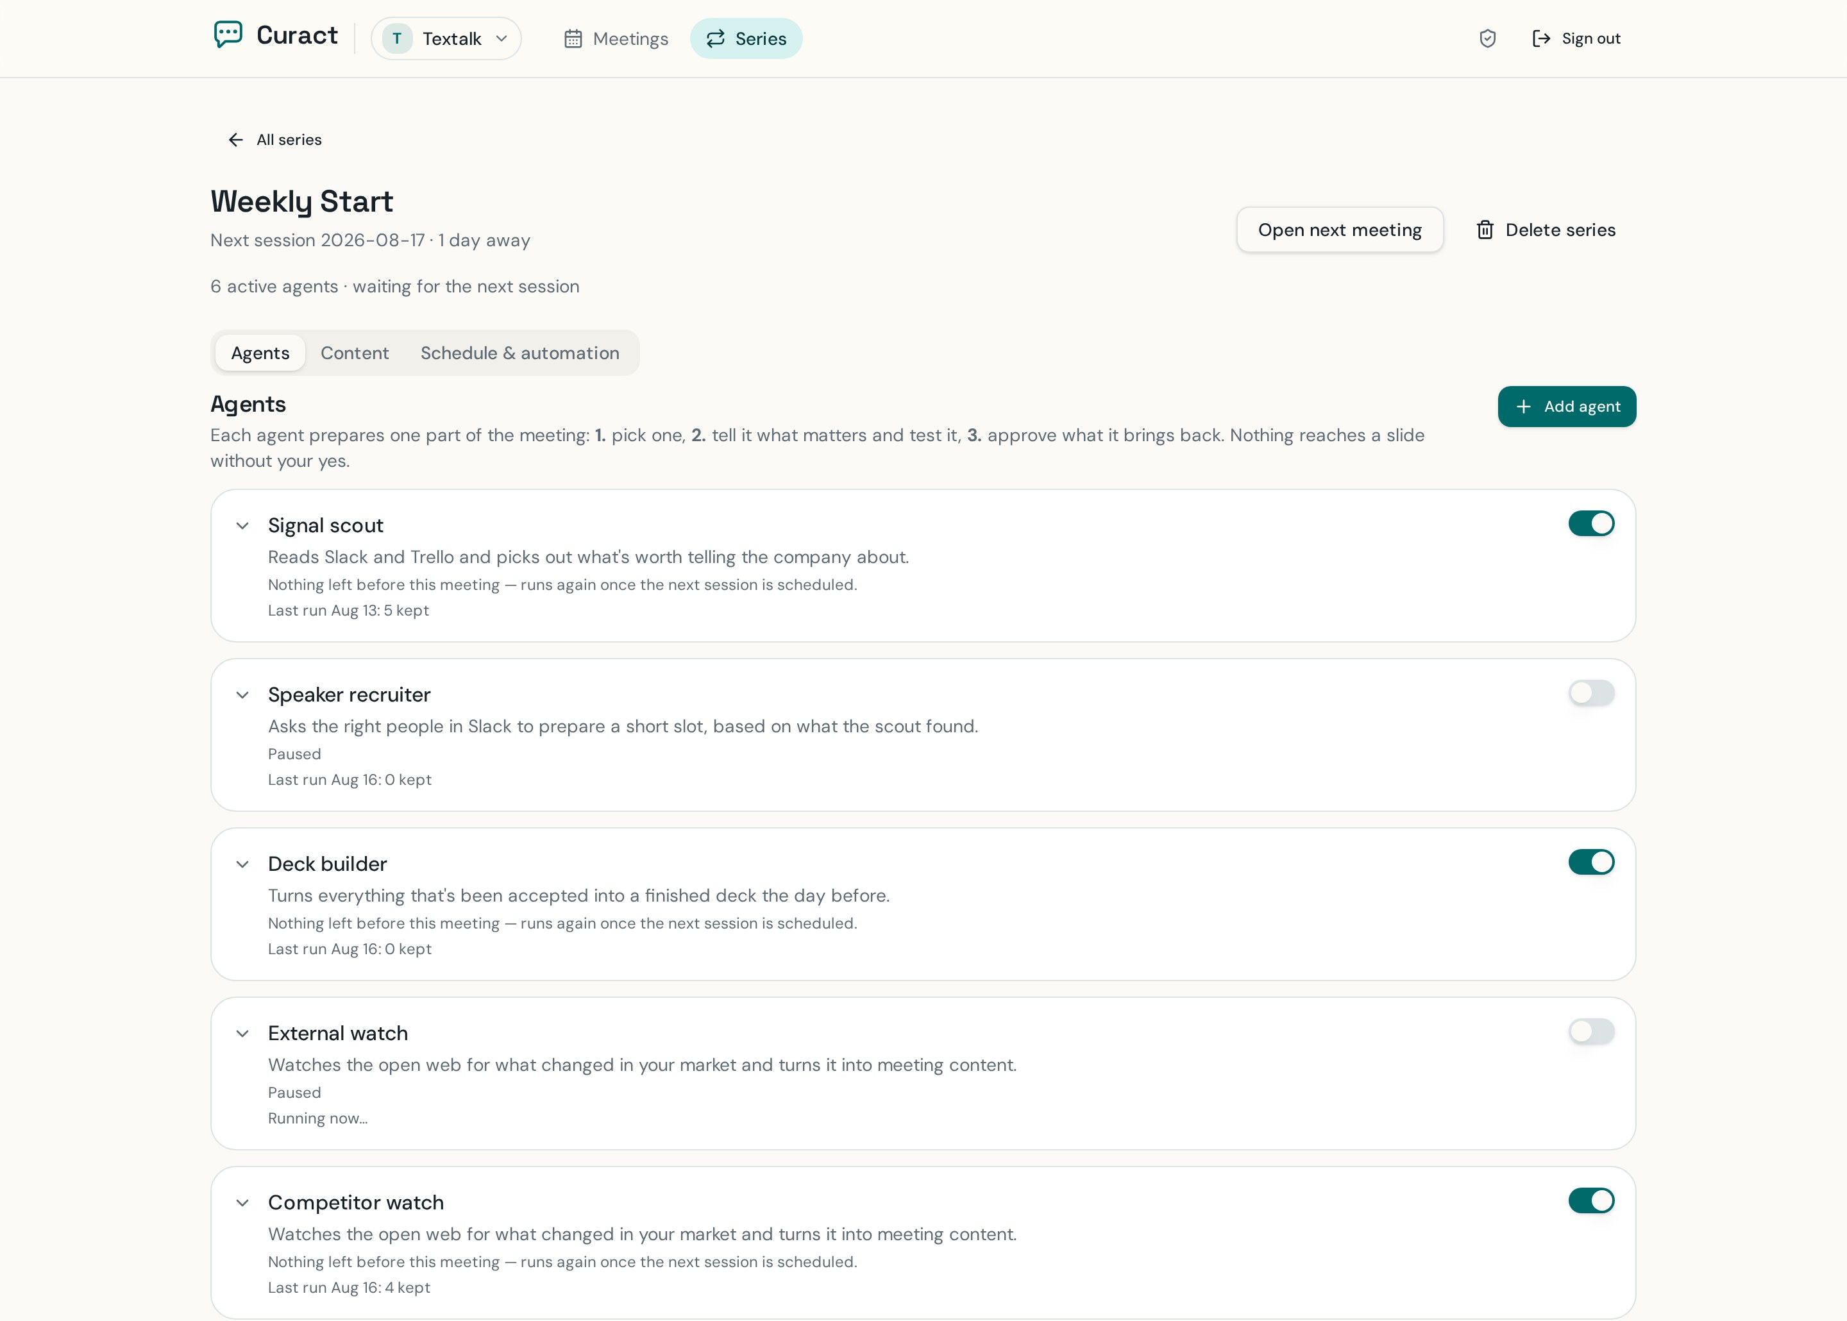Open the shield icon in header

(x=1487, y=38)
